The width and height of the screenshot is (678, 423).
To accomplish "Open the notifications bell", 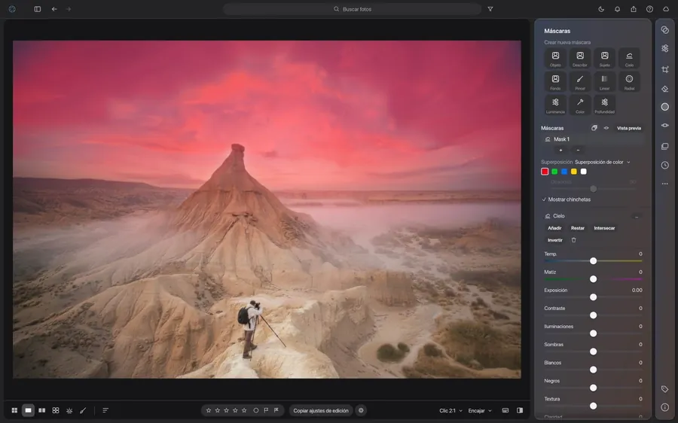I will point(618,9).
